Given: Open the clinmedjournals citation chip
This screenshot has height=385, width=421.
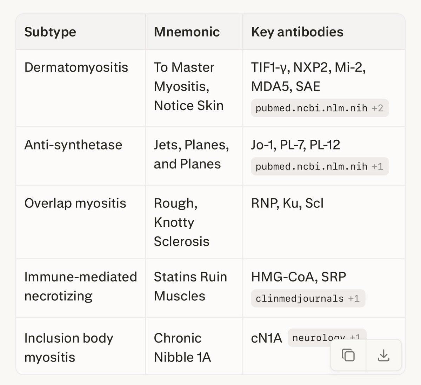Looking at the screenshot, I should click(308, 298).
